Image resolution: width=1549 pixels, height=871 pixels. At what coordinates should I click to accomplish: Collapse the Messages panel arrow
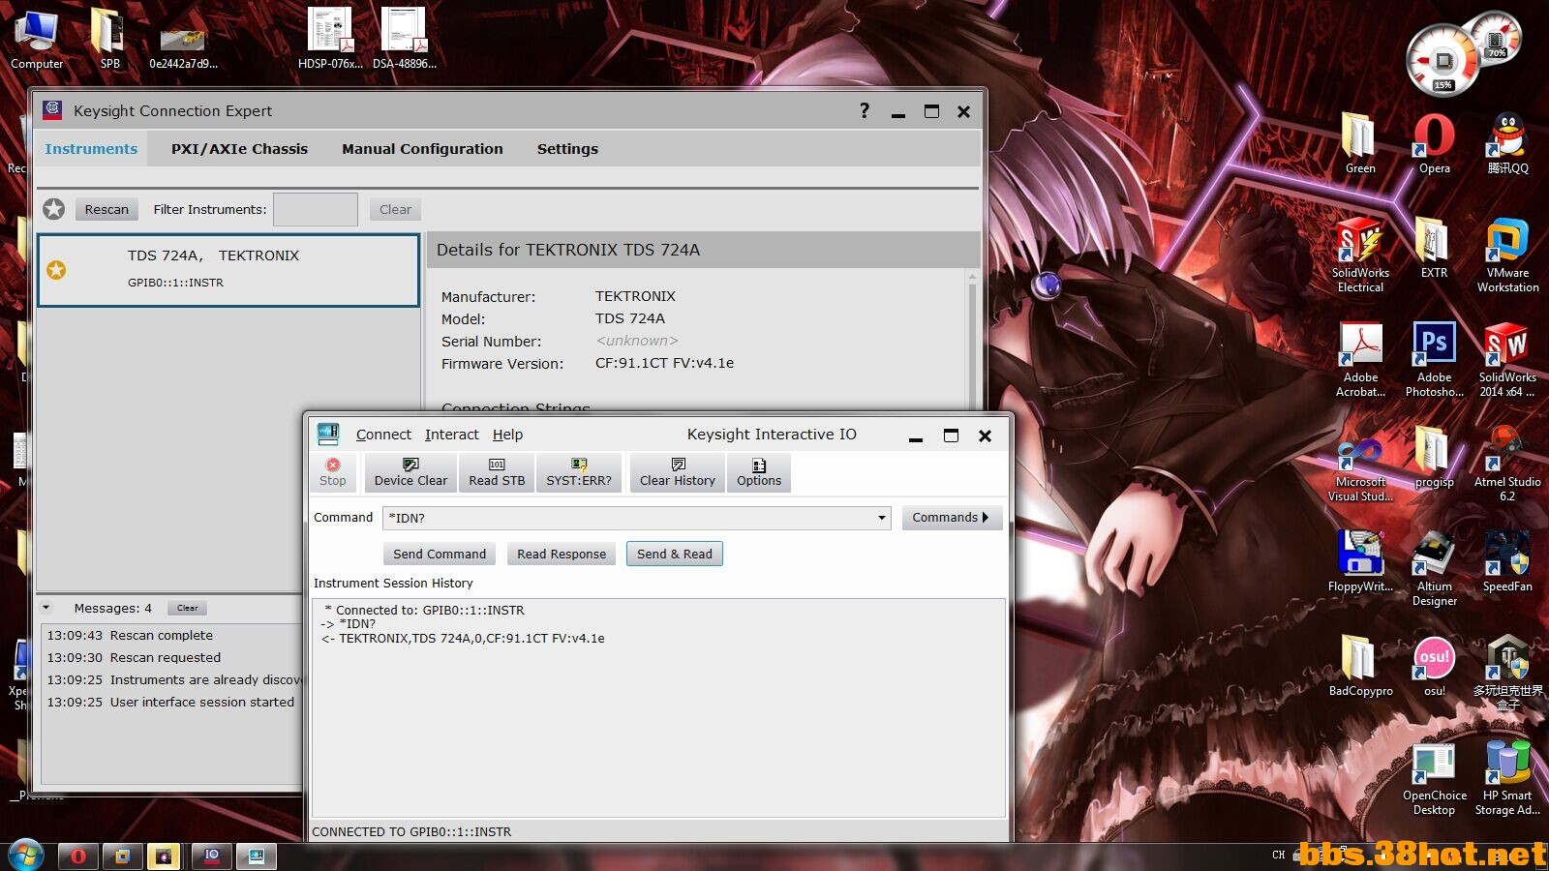tap(46, 608)
